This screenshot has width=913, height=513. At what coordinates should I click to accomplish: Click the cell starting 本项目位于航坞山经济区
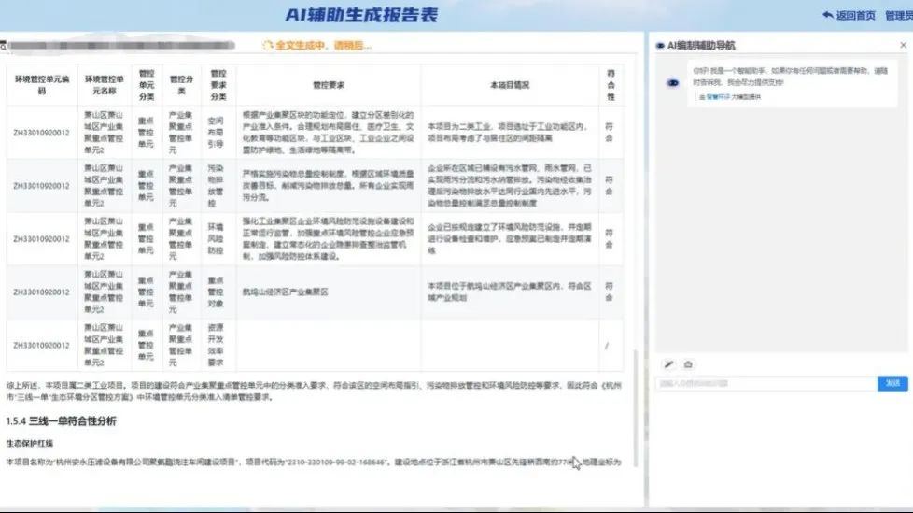tap(510, 292)
